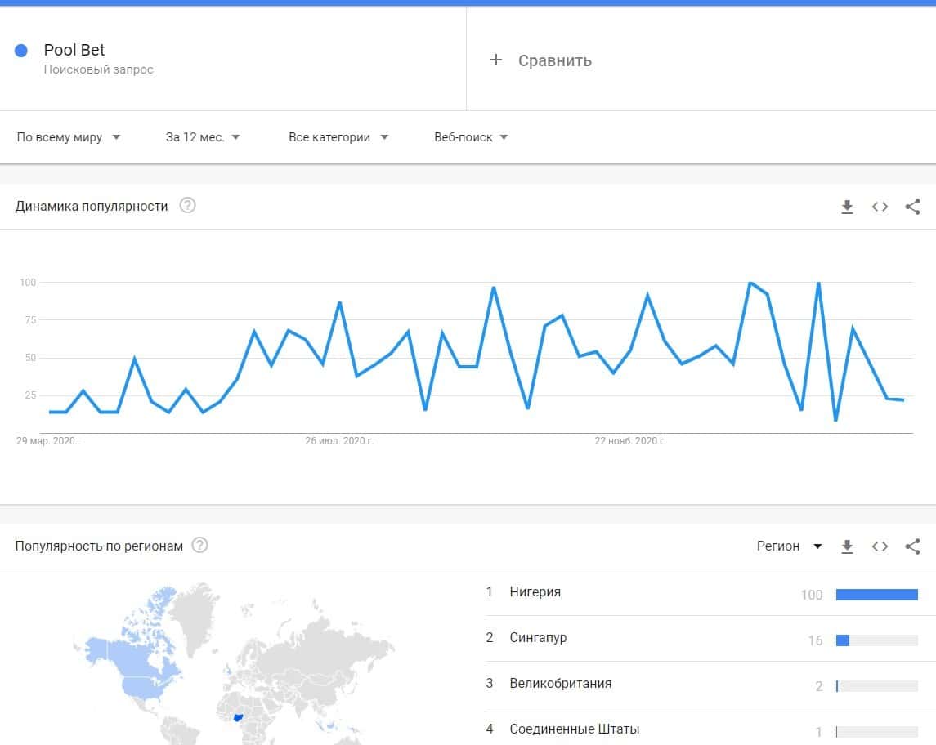Expand the Веб-поиск search type dropdown
936x745 pixels.
point(471,137)
